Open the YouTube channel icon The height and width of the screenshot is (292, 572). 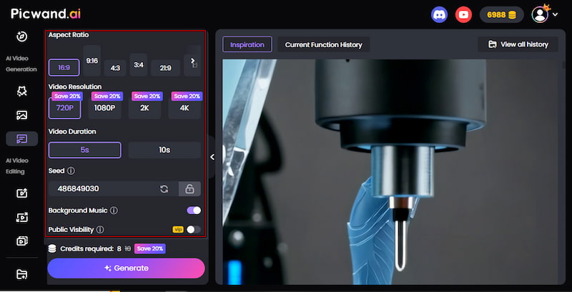[x=463, y=15]
